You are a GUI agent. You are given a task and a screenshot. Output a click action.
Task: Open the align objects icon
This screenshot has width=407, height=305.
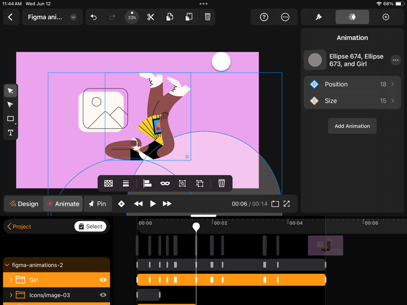pyautogui.click(x=147, y=183)
